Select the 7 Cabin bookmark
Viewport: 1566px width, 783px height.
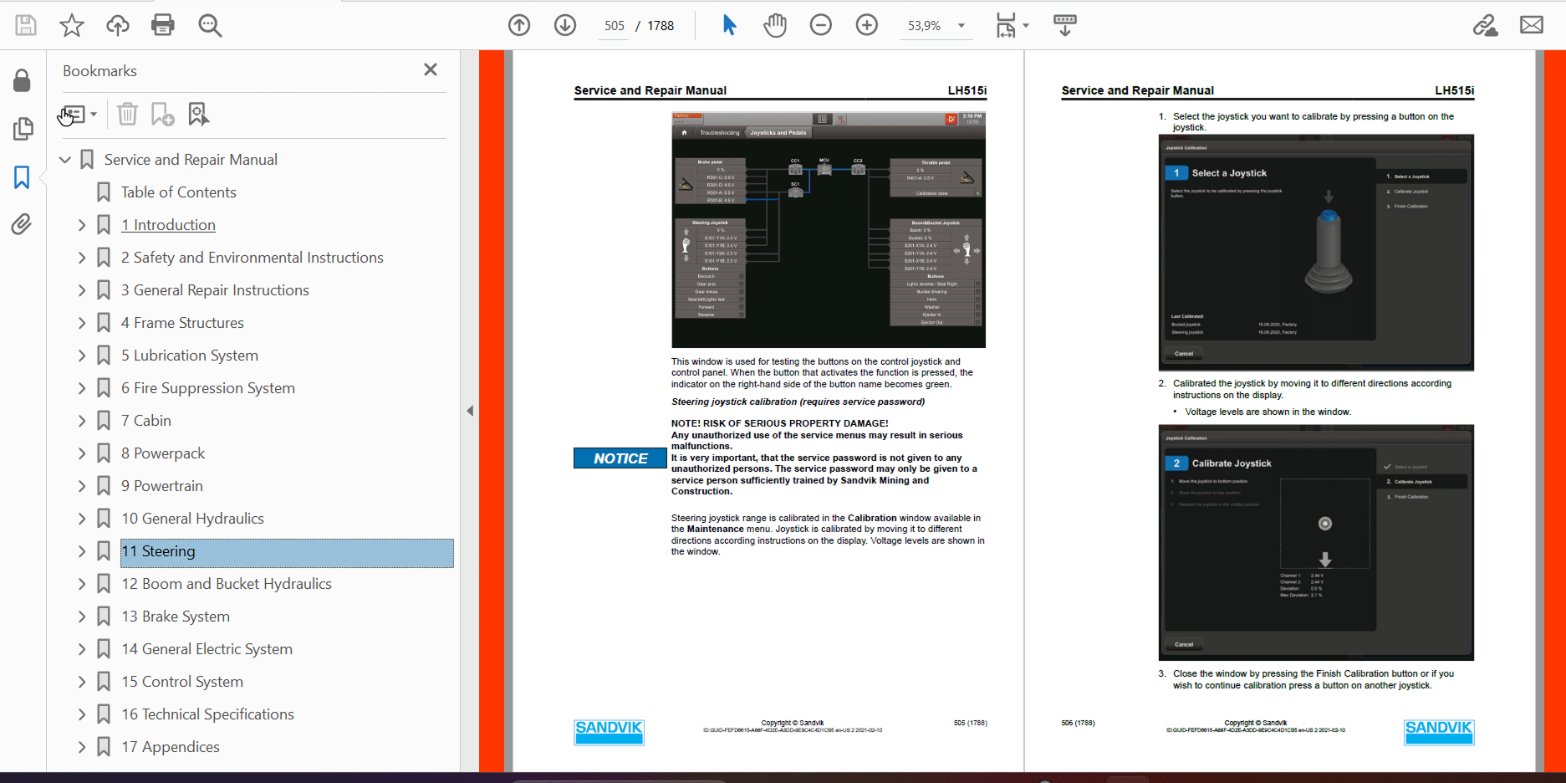tap(145, 421)
